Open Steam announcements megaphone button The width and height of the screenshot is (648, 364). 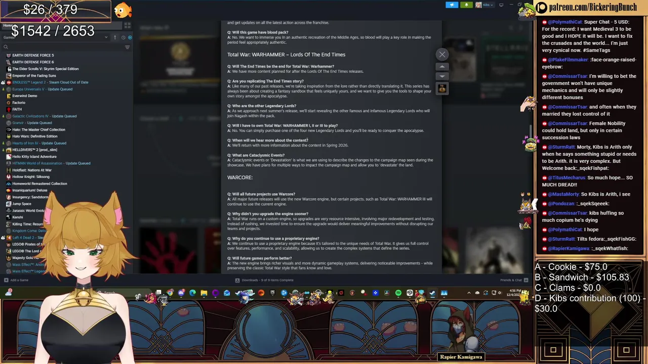(452, 5)
